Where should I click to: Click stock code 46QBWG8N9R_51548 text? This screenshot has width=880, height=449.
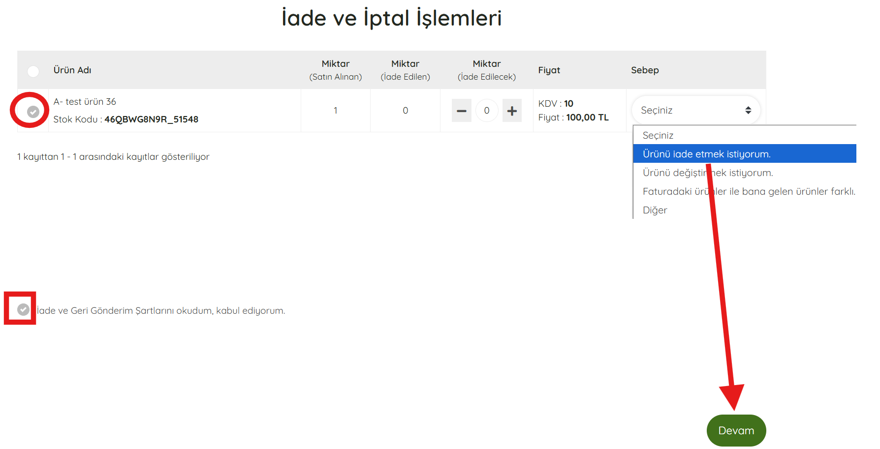[151, 120]
